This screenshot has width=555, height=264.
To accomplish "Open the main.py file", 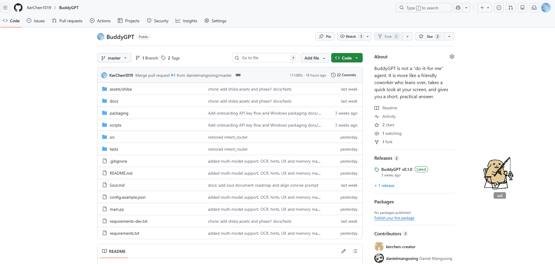I will (117, 209).
